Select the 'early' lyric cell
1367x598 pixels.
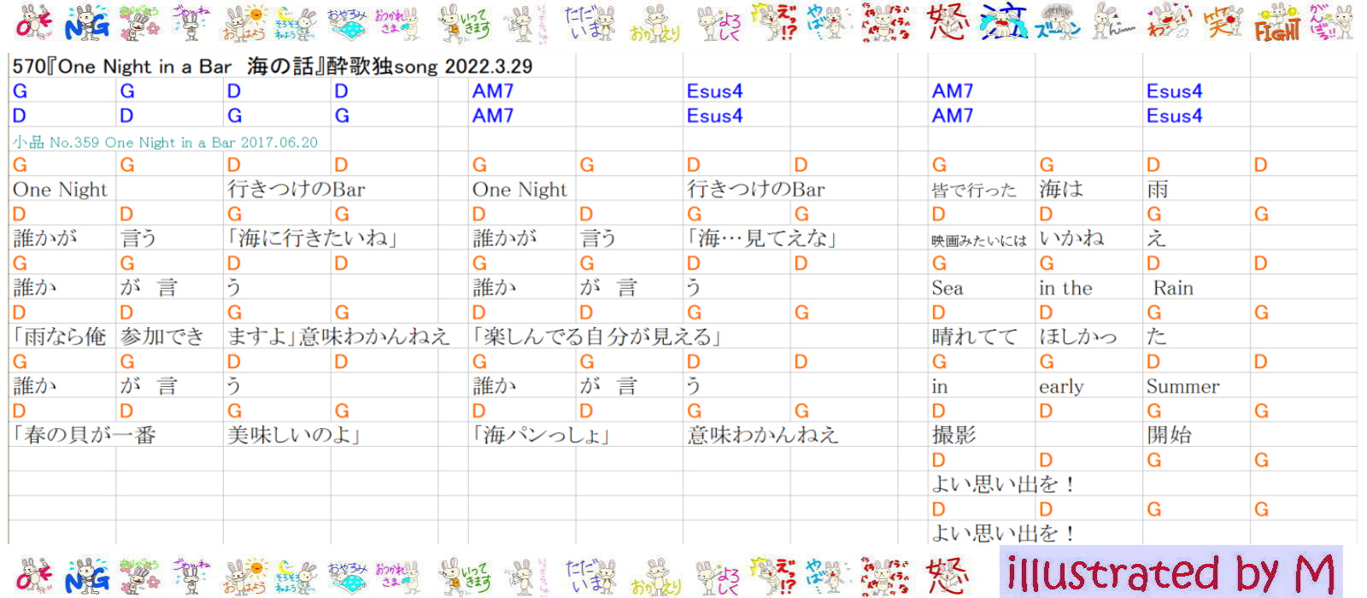click(1061, 386)
